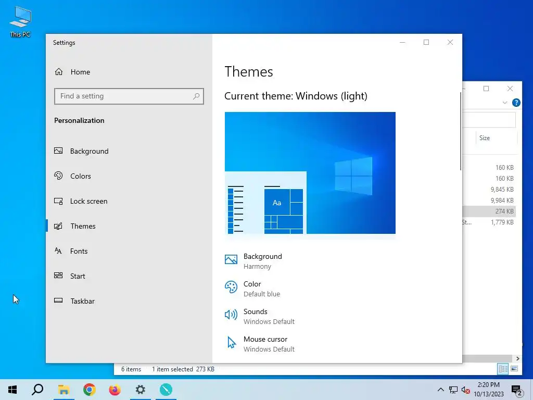Click the Settings gear taskbar icon
The height and width of the screenshot is (400, 533).
click(141, 390)
